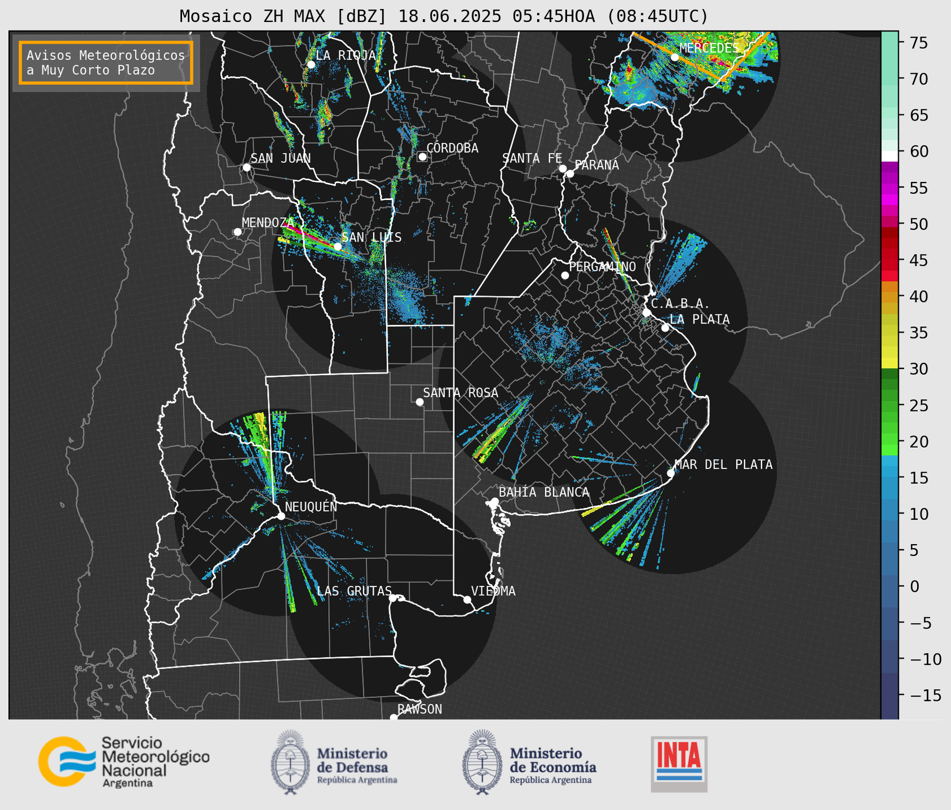Click the SAN JUAN city marker dot
Image resolution: width=951 pixels, height=810 pixels.
pyautogui.click(x=246, y=167)
